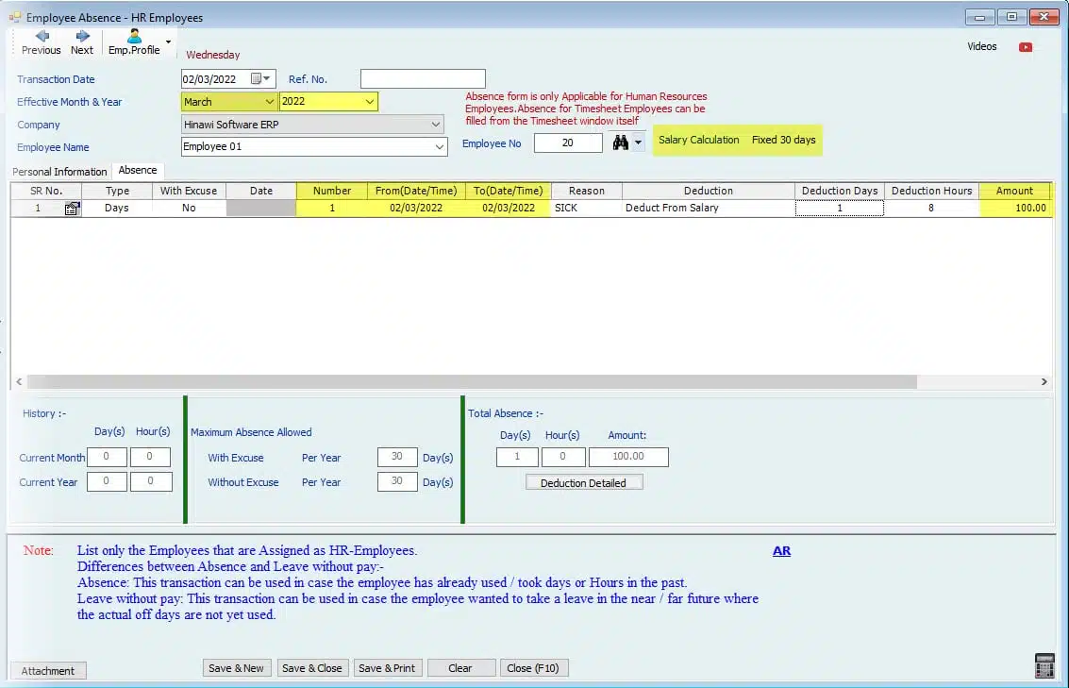The image size is (1069, 688).
Task: Click Salary Calculation Fixed 30 days label
Action: pyautogui.click(x=738, y=141)
